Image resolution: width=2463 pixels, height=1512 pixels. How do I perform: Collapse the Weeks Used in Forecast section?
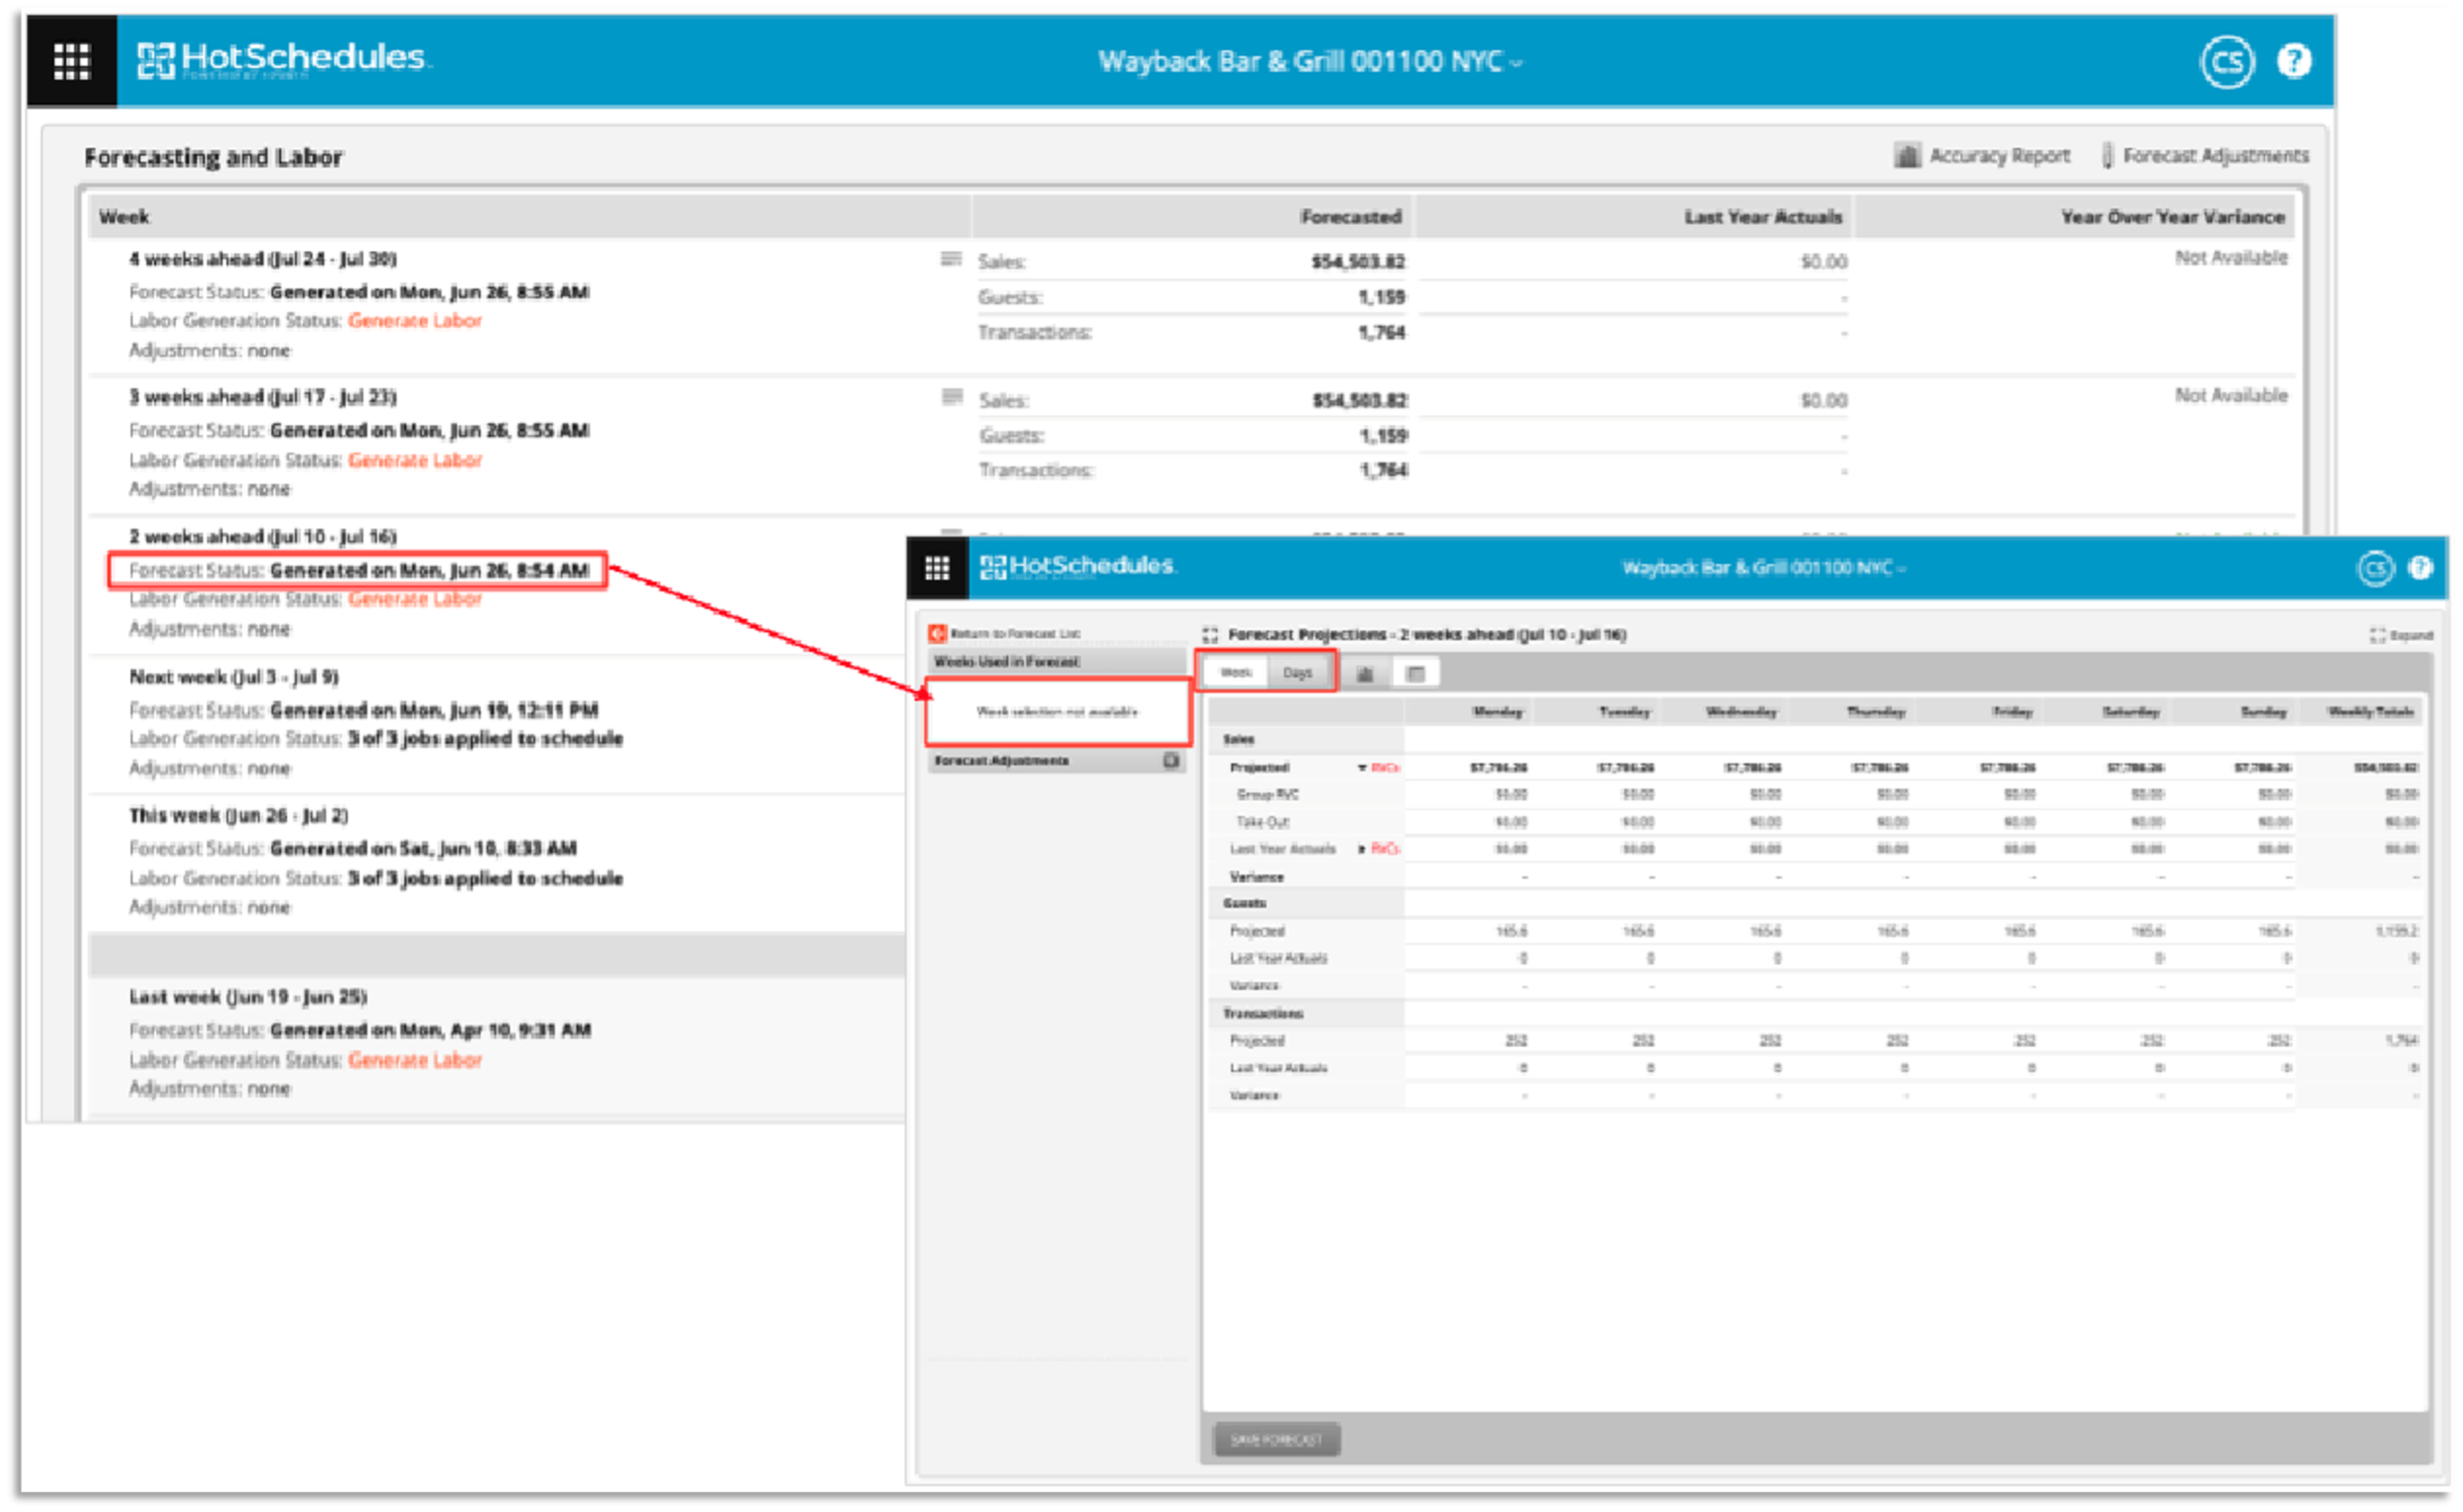[x=1055, y=661]
